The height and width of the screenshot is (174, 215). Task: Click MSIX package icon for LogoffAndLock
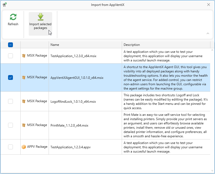[24, 101]
